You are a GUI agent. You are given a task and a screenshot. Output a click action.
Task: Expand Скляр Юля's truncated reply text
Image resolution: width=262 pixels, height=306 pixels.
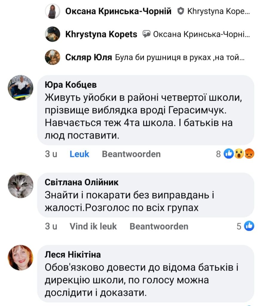(x=180, y=58)
